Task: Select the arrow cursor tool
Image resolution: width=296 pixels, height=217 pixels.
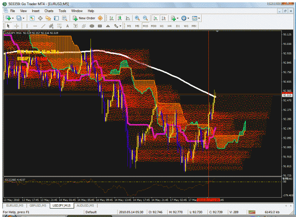Action: 8,26
